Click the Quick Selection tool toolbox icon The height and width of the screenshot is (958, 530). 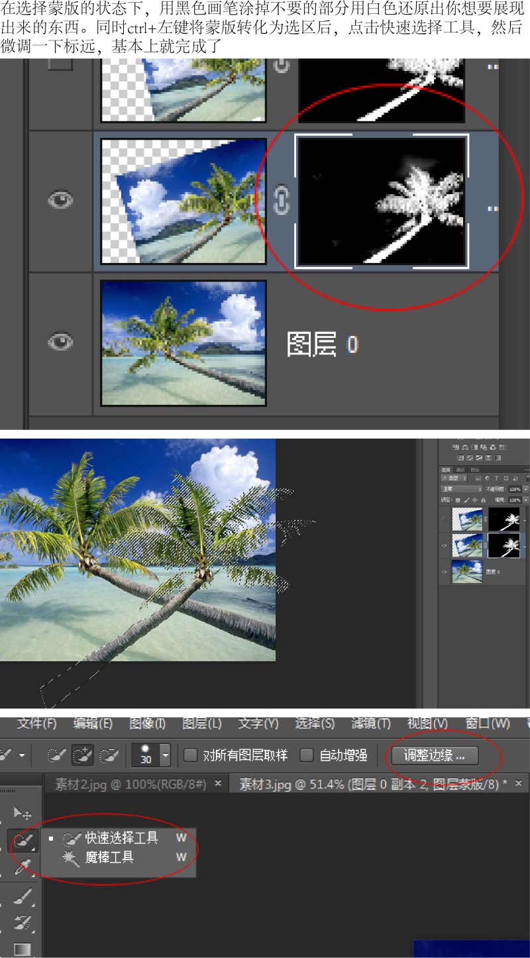pyautogui.click(x=23, y=840)
